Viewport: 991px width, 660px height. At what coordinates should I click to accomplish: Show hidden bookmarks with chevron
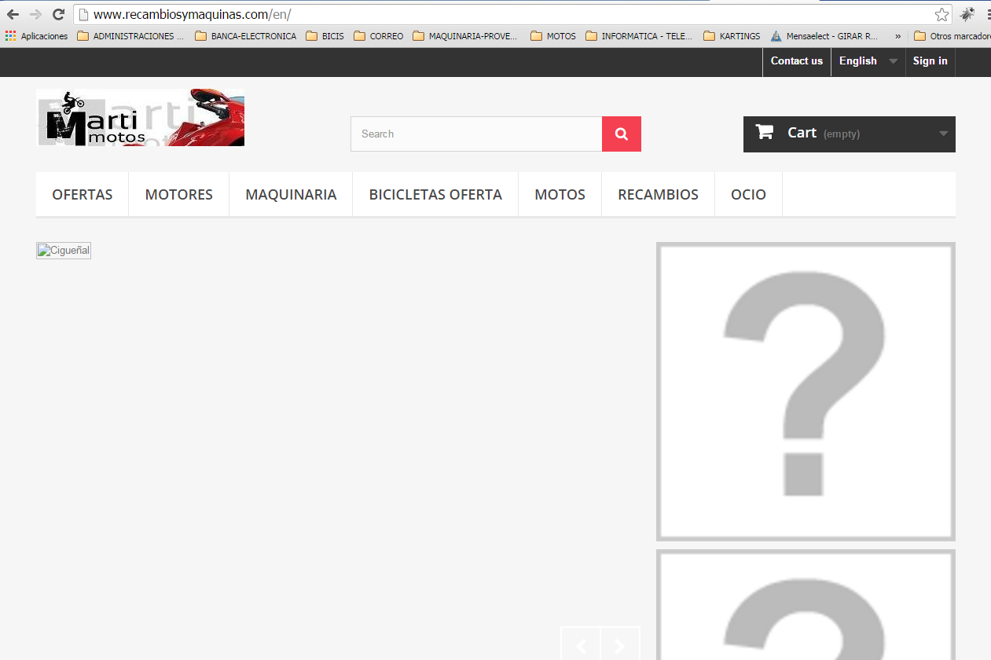[x=897, y=36]
